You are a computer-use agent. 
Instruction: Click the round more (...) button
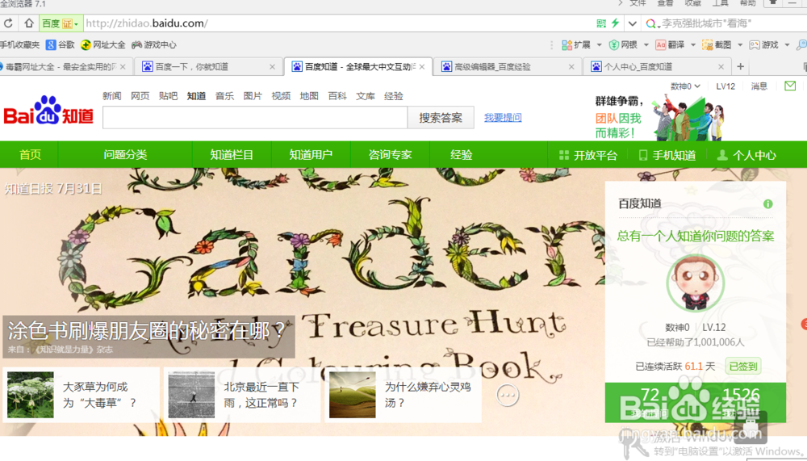(508, 395)
